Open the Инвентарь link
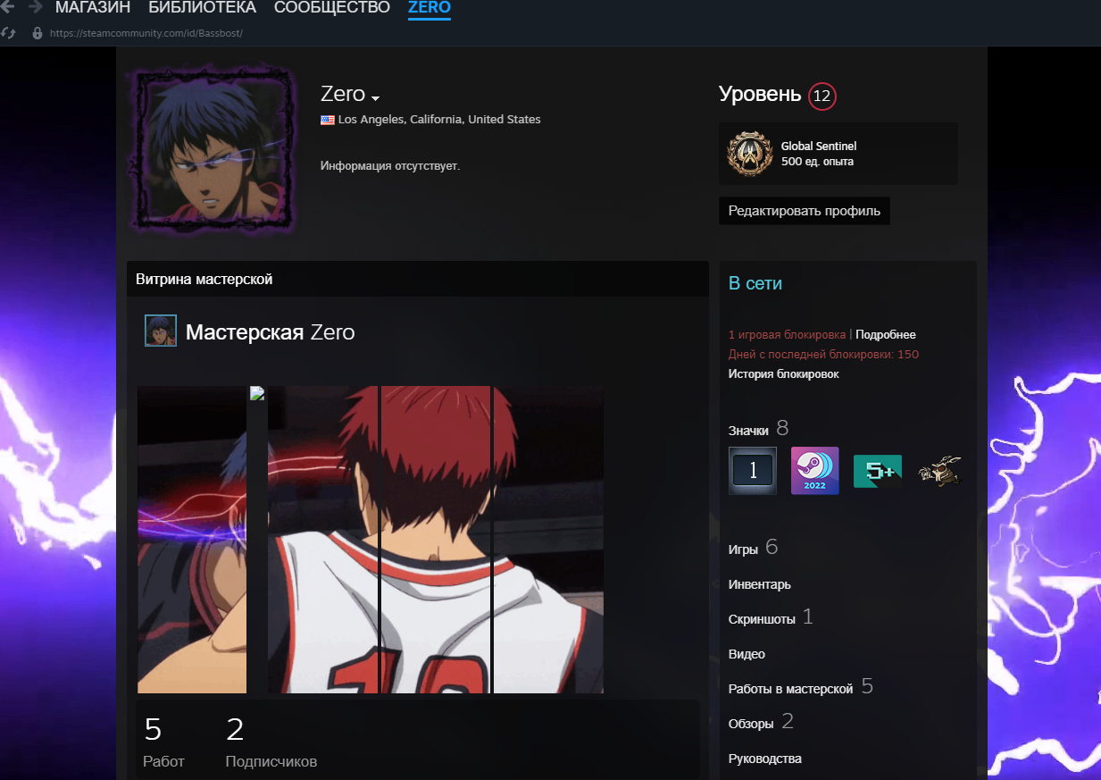The height and width of the screenshot is (780, 1101). click(760, 584)
